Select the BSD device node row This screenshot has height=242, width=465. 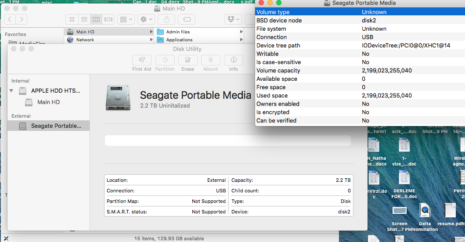click(360, 21)
